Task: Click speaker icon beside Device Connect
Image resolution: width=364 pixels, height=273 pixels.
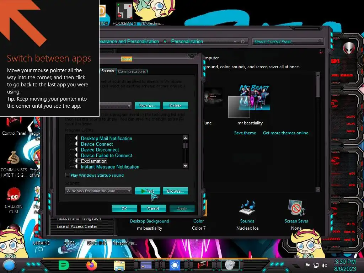Action: click(76, 144)
